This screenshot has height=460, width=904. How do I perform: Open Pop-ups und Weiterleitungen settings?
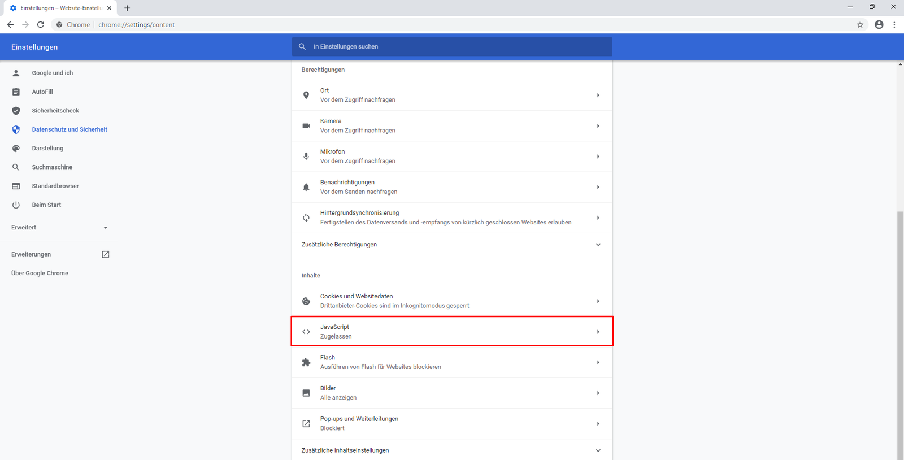[451, 423]
